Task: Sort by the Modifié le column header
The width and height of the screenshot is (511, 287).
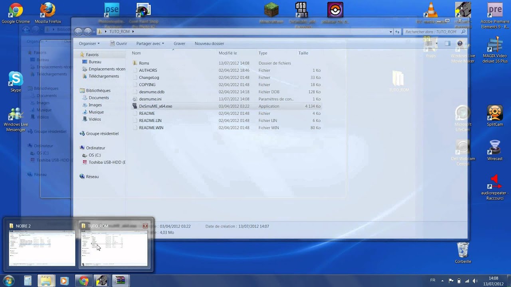Action: pos(228,53)
